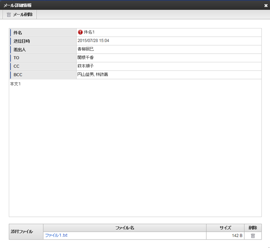Click the メール詳細情報 title bar text
The height and width of the screenshot is (248, 270).
[17, 5]
